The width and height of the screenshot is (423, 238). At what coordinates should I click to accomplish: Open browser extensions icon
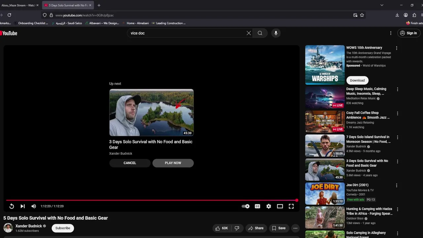(414, 15)
